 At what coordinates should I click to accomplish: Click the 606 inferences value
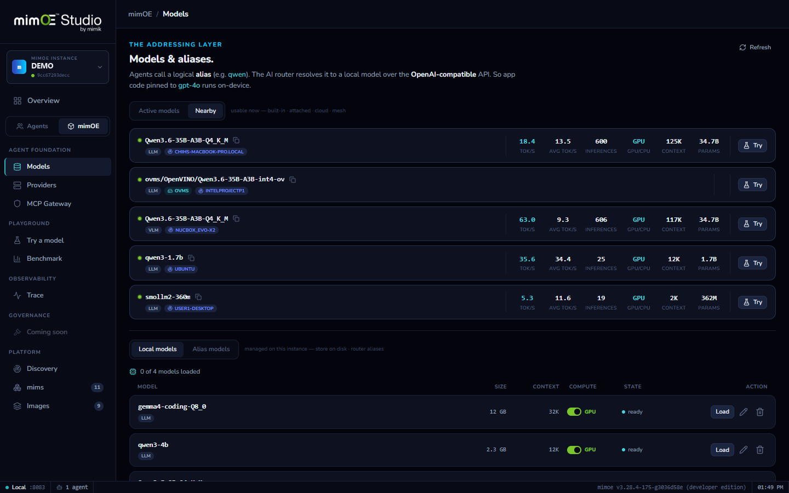(601, 220)
